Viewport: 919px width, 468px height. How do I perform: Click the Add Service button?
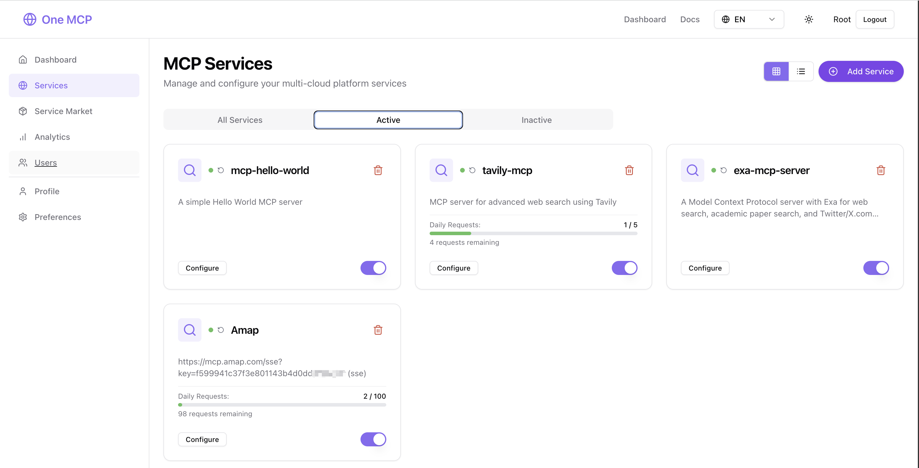pos(861,71)
